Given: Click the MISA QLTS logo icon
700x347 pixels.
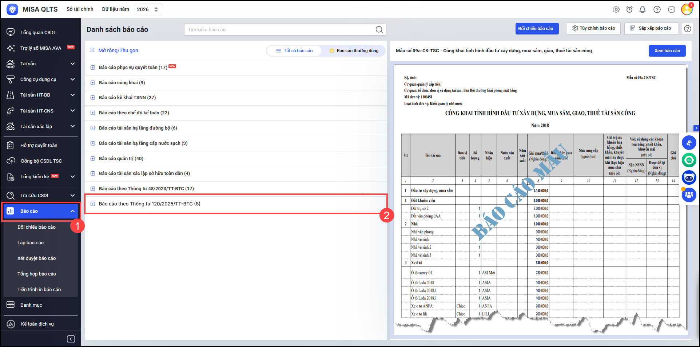Looking at the screenshot, I should (12, 9).
